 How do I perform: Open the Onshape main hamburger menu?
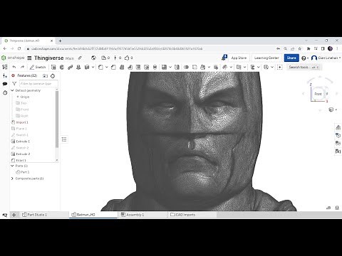click(29, 58)
